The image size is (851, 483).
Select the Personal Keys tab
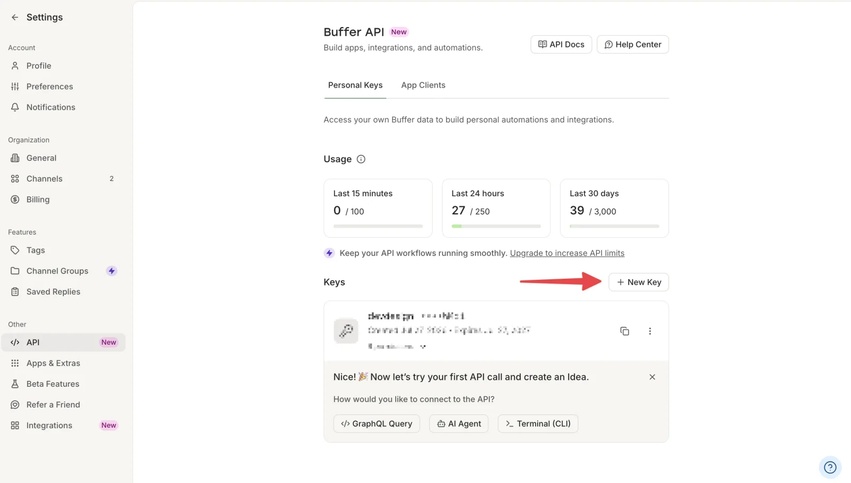click(x=355, y=85)
